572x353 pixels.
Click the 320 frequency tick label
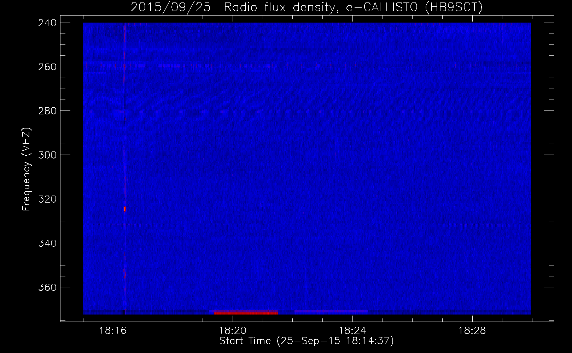pyautogui.click(x=47, y=199)
